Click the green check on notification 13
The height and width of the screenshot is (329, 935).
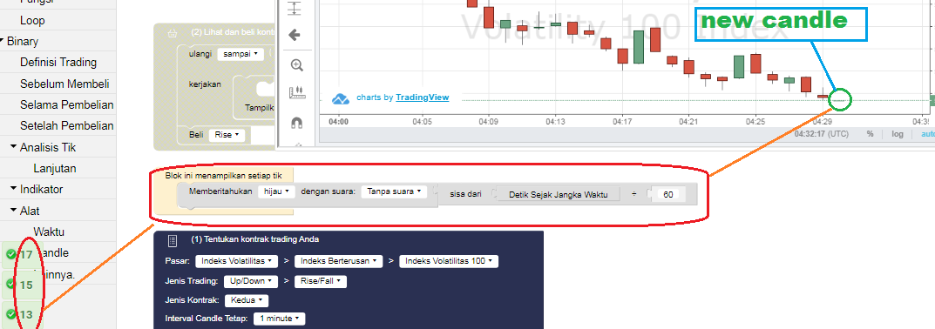(10, 314)
